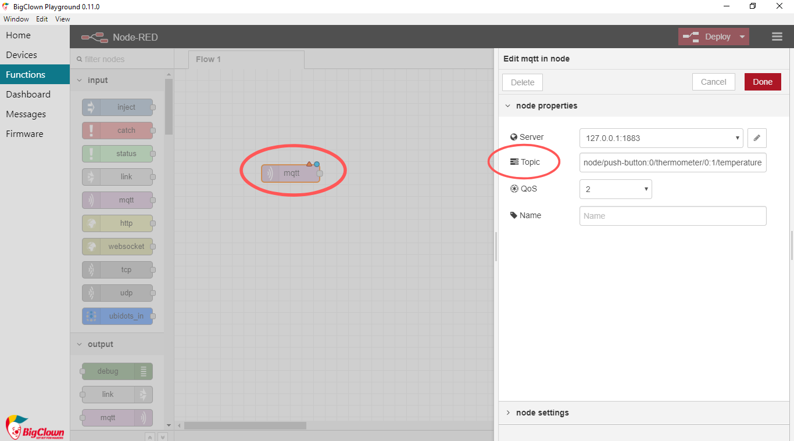Expand all palette categories
794x441 pixels.
(x=163, y=436)
